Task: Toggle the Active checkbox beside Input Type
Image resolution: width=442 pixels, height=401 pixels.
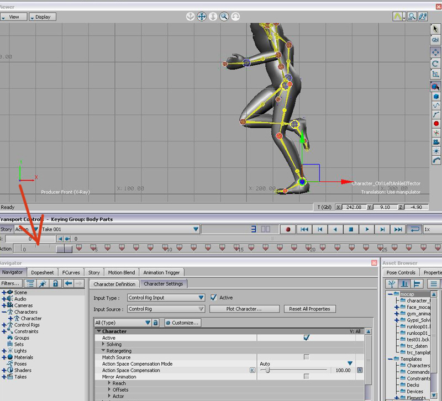Action: coord(213,298)
